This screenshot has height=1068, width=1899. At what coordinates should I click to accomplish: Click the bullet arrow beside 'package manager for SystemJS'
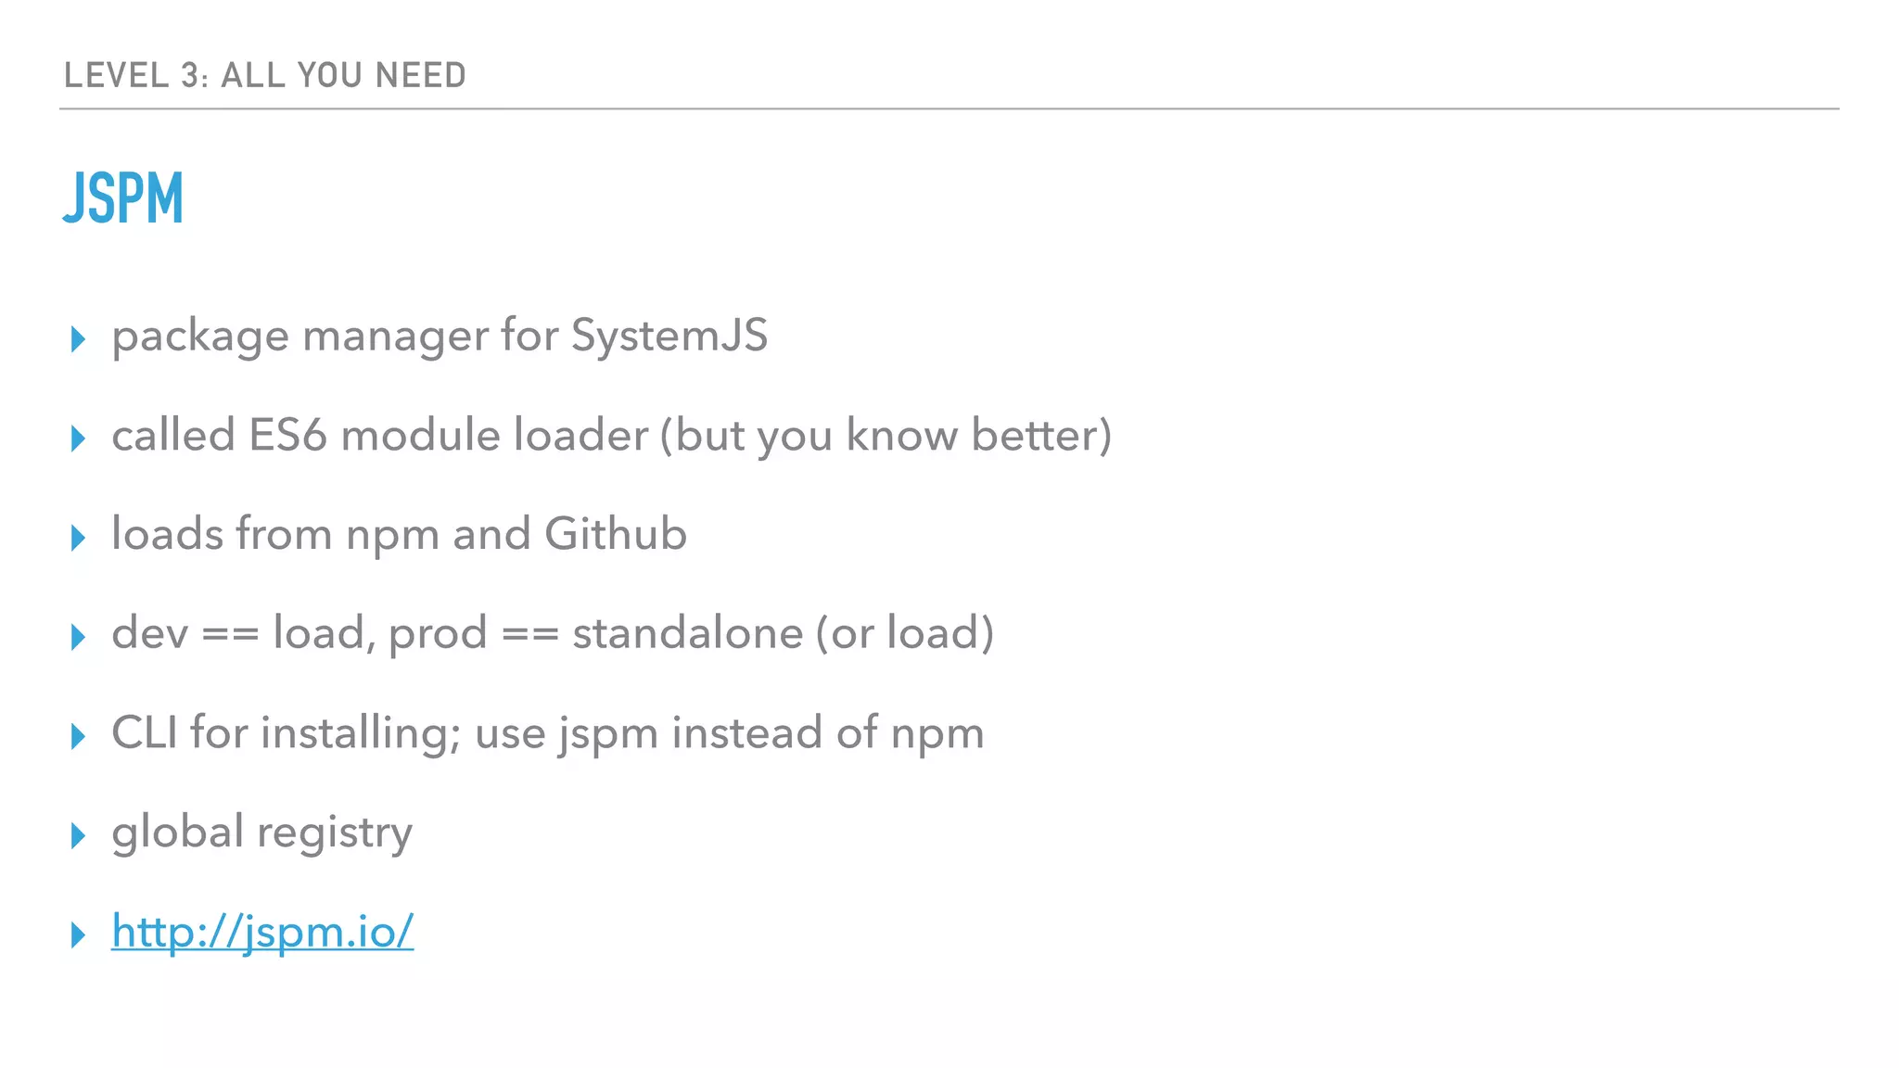coord(79,339)
